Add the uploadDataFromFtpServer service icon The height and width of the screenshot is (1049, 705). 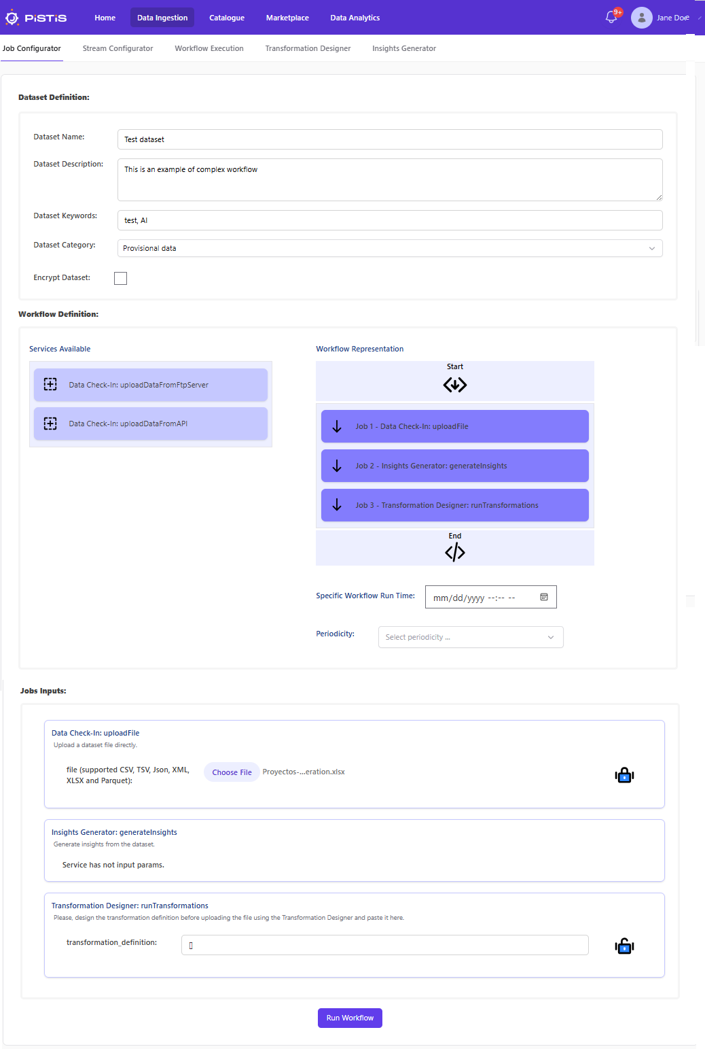click(50, 385)
